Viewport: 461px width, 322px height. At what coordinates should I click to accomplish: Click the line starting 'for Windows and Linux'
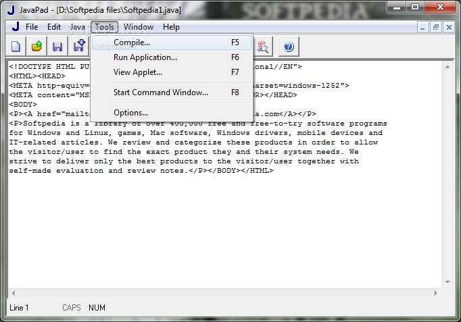pos(195,133)
